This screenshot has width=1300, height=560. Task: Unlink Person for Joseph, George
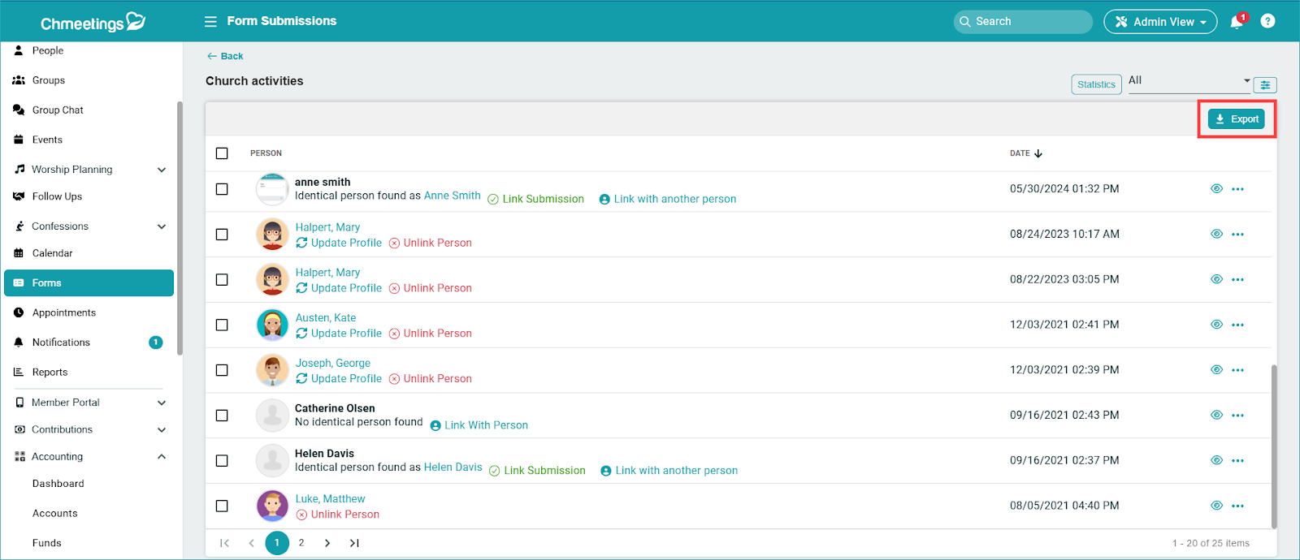[x=430, y=379]
